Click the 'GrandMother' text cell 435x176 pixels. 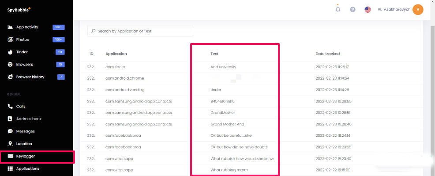[x=223, y=113]
